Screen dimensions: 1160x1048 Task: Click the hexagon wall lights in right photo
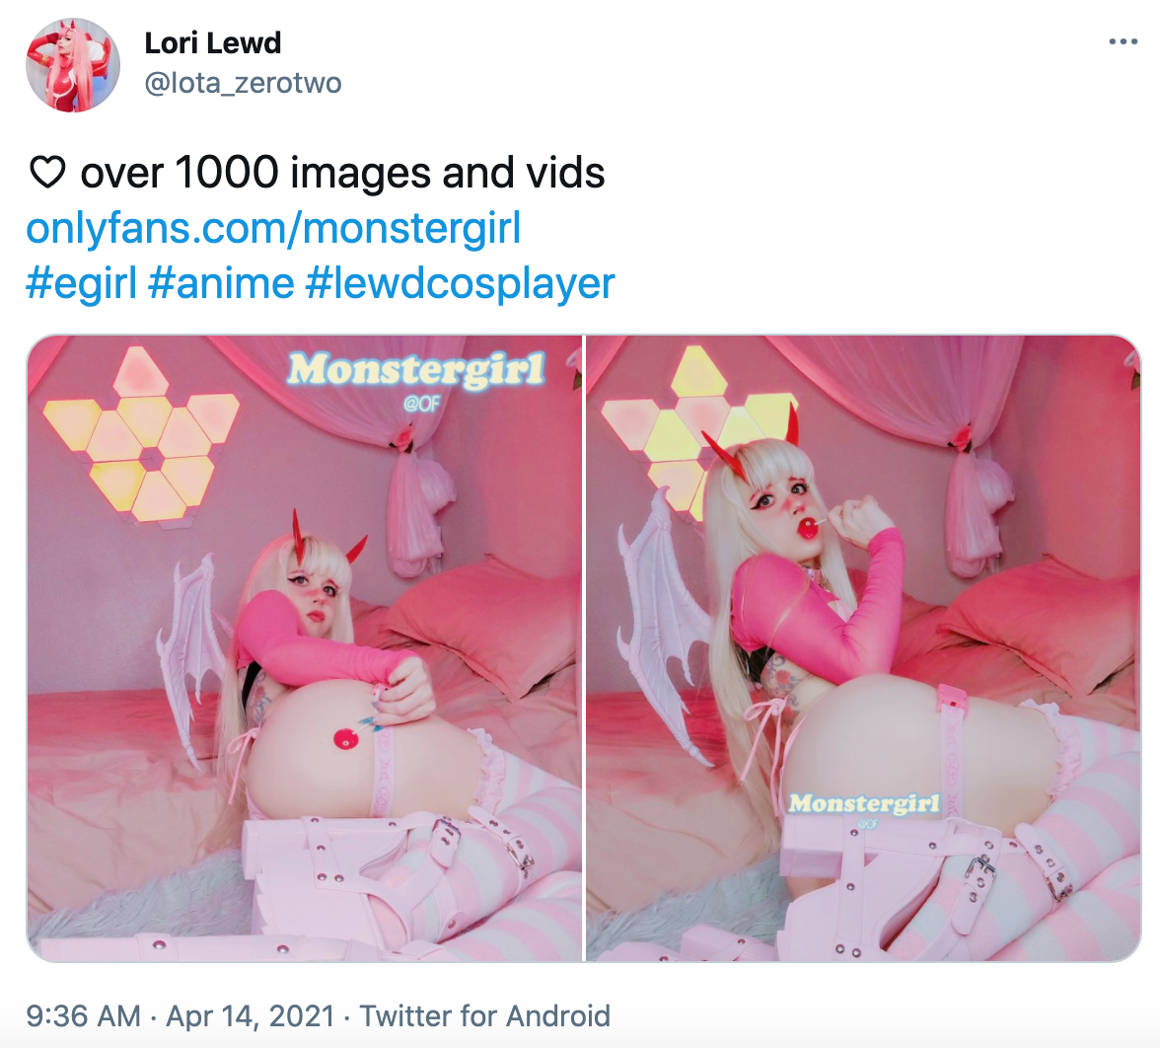coord(699,430)
